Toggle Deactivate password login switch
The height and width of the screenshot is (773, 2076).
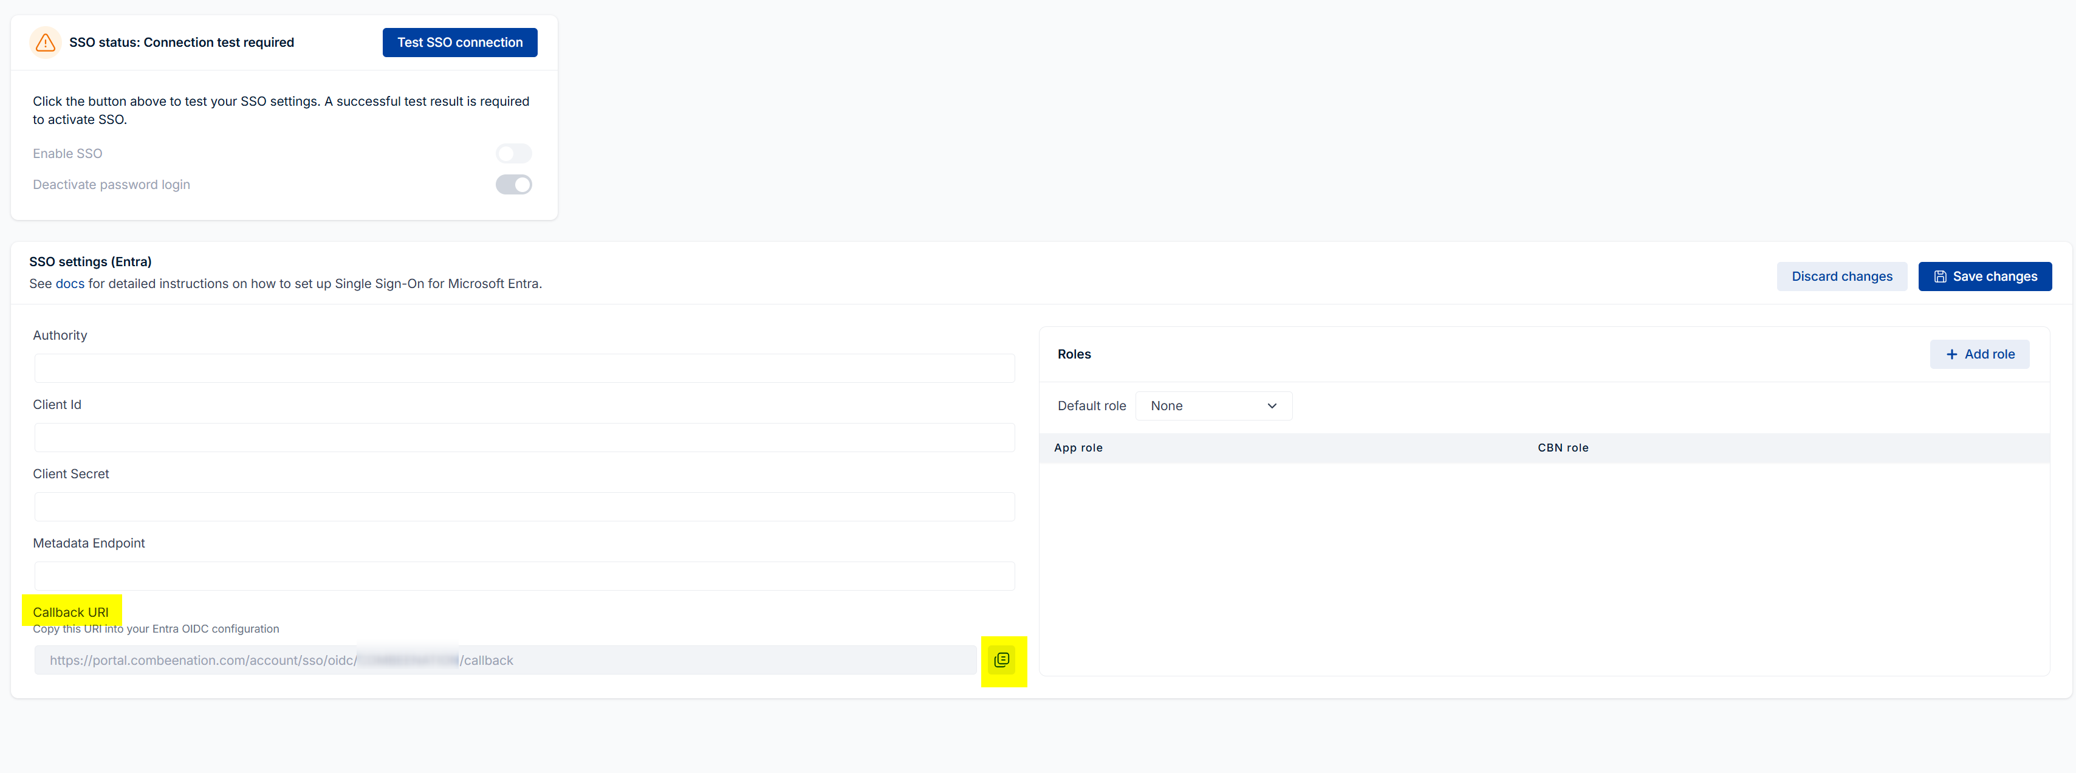tap(513, 185)
